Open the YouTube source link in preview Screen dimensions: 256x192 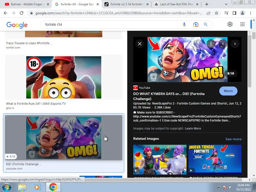[141, 88]
